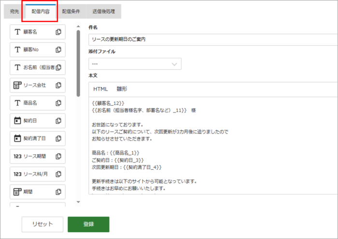Copy the お名前（担当者 field placeholder
This screenshot has width=338, height=239.
tap(58, 67)
